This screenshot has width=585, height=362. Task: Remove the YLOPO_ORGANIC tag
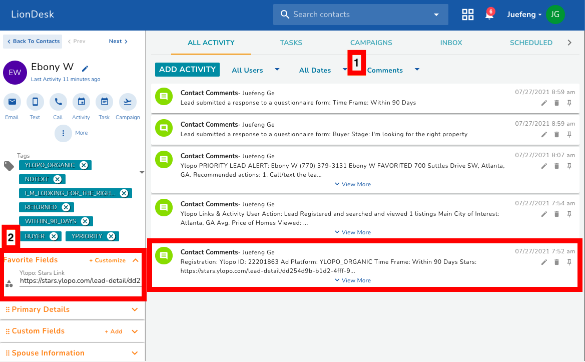84,165
